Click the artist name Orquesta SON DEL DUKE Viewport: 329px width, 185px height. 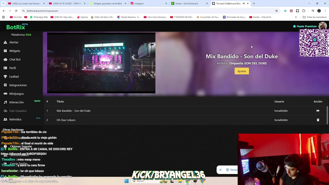(x=248, y=63)
